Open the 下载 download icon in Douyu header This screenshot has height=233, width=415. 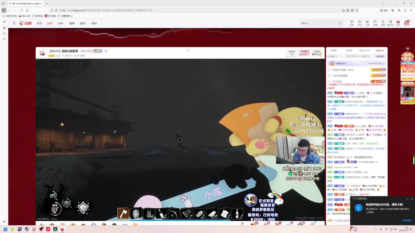[x=367, y=23]
